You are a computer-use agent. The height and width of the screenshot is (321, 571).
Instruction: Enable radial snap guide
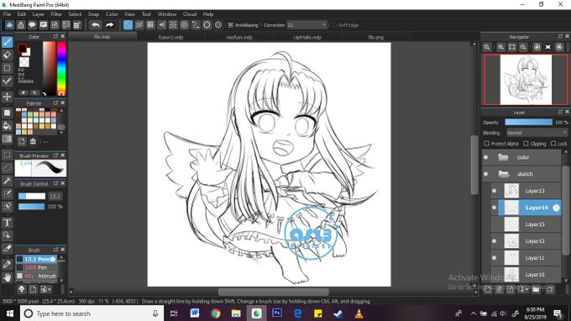click(x=173, y=24)
